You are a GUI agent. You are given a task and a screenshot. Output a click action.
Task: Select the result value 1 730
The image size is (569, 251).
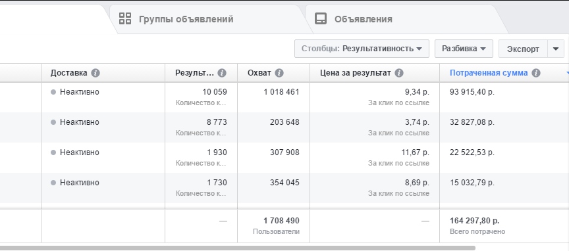click(217, 183)
